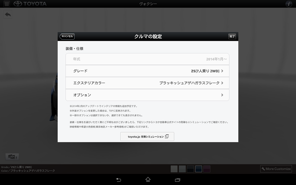The height and width of the screenshot is (185, 296).
Task: Expand the オプション chevron arrow
Action: tap(222, 95)
